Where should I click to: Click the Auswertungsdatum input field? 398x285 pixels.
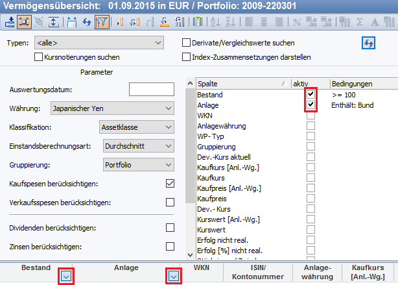pyautogui.click(x=151, y=90)
